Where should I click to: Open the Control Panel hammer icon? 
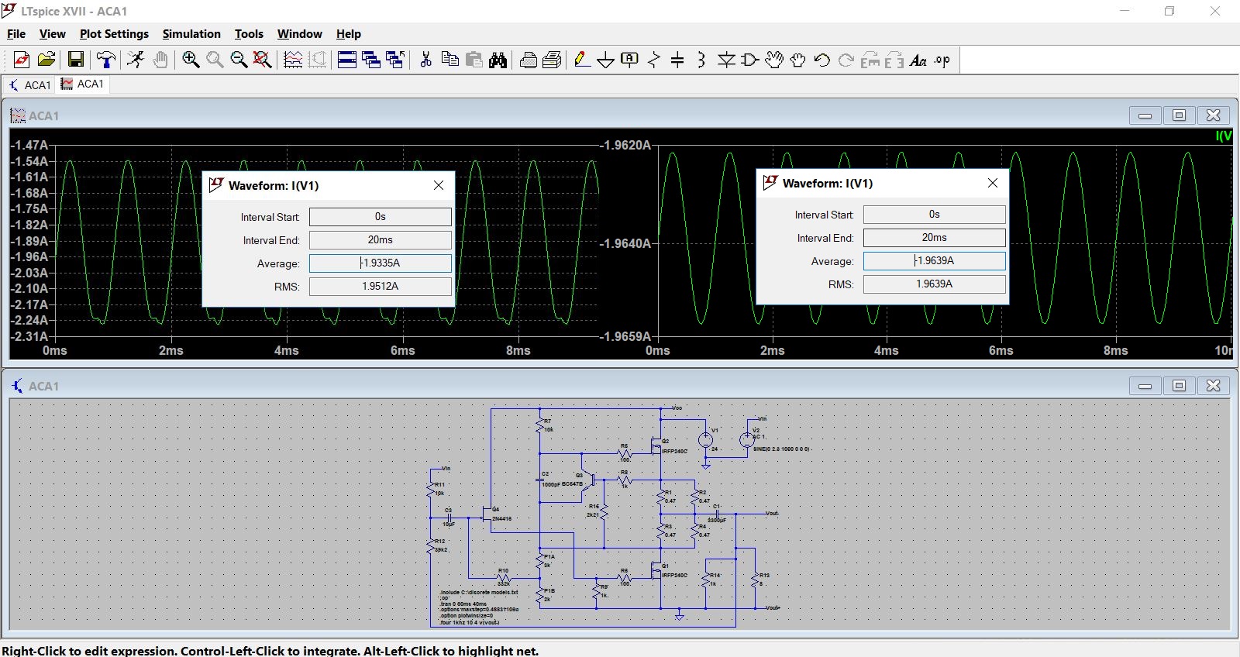click(106, 60)
